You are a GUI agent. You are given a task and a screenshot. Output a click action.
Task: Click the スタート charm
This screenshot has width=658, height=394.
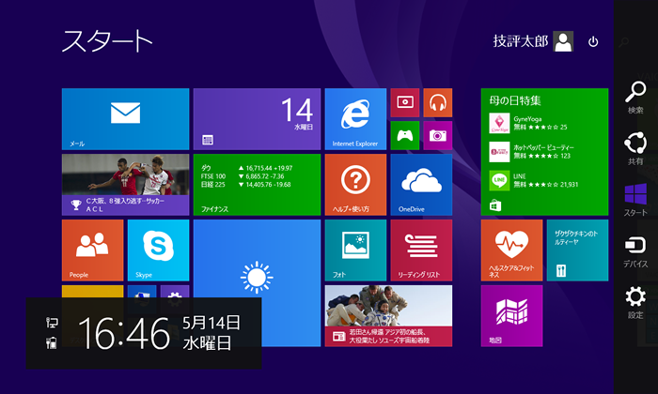[x=635, y=200]
